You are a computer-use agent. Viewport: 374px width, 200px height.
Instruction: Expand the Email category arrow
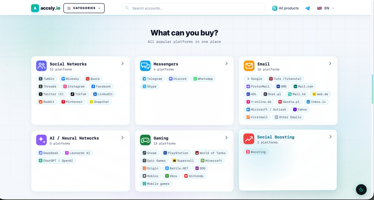[x=330, y=64]
